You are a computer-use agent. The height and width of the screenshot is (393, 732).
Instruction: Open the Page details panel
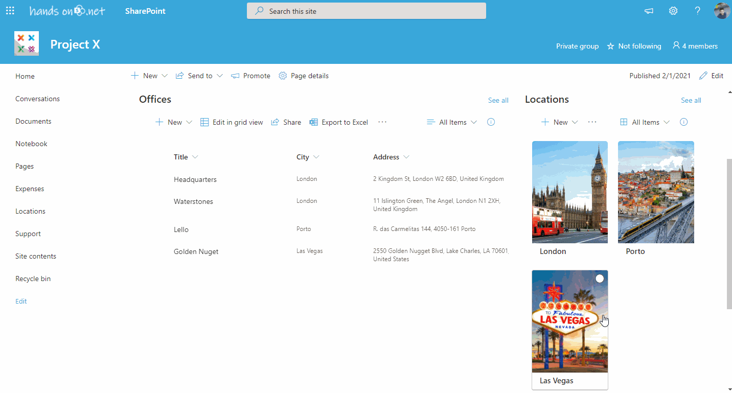point(304,76)
